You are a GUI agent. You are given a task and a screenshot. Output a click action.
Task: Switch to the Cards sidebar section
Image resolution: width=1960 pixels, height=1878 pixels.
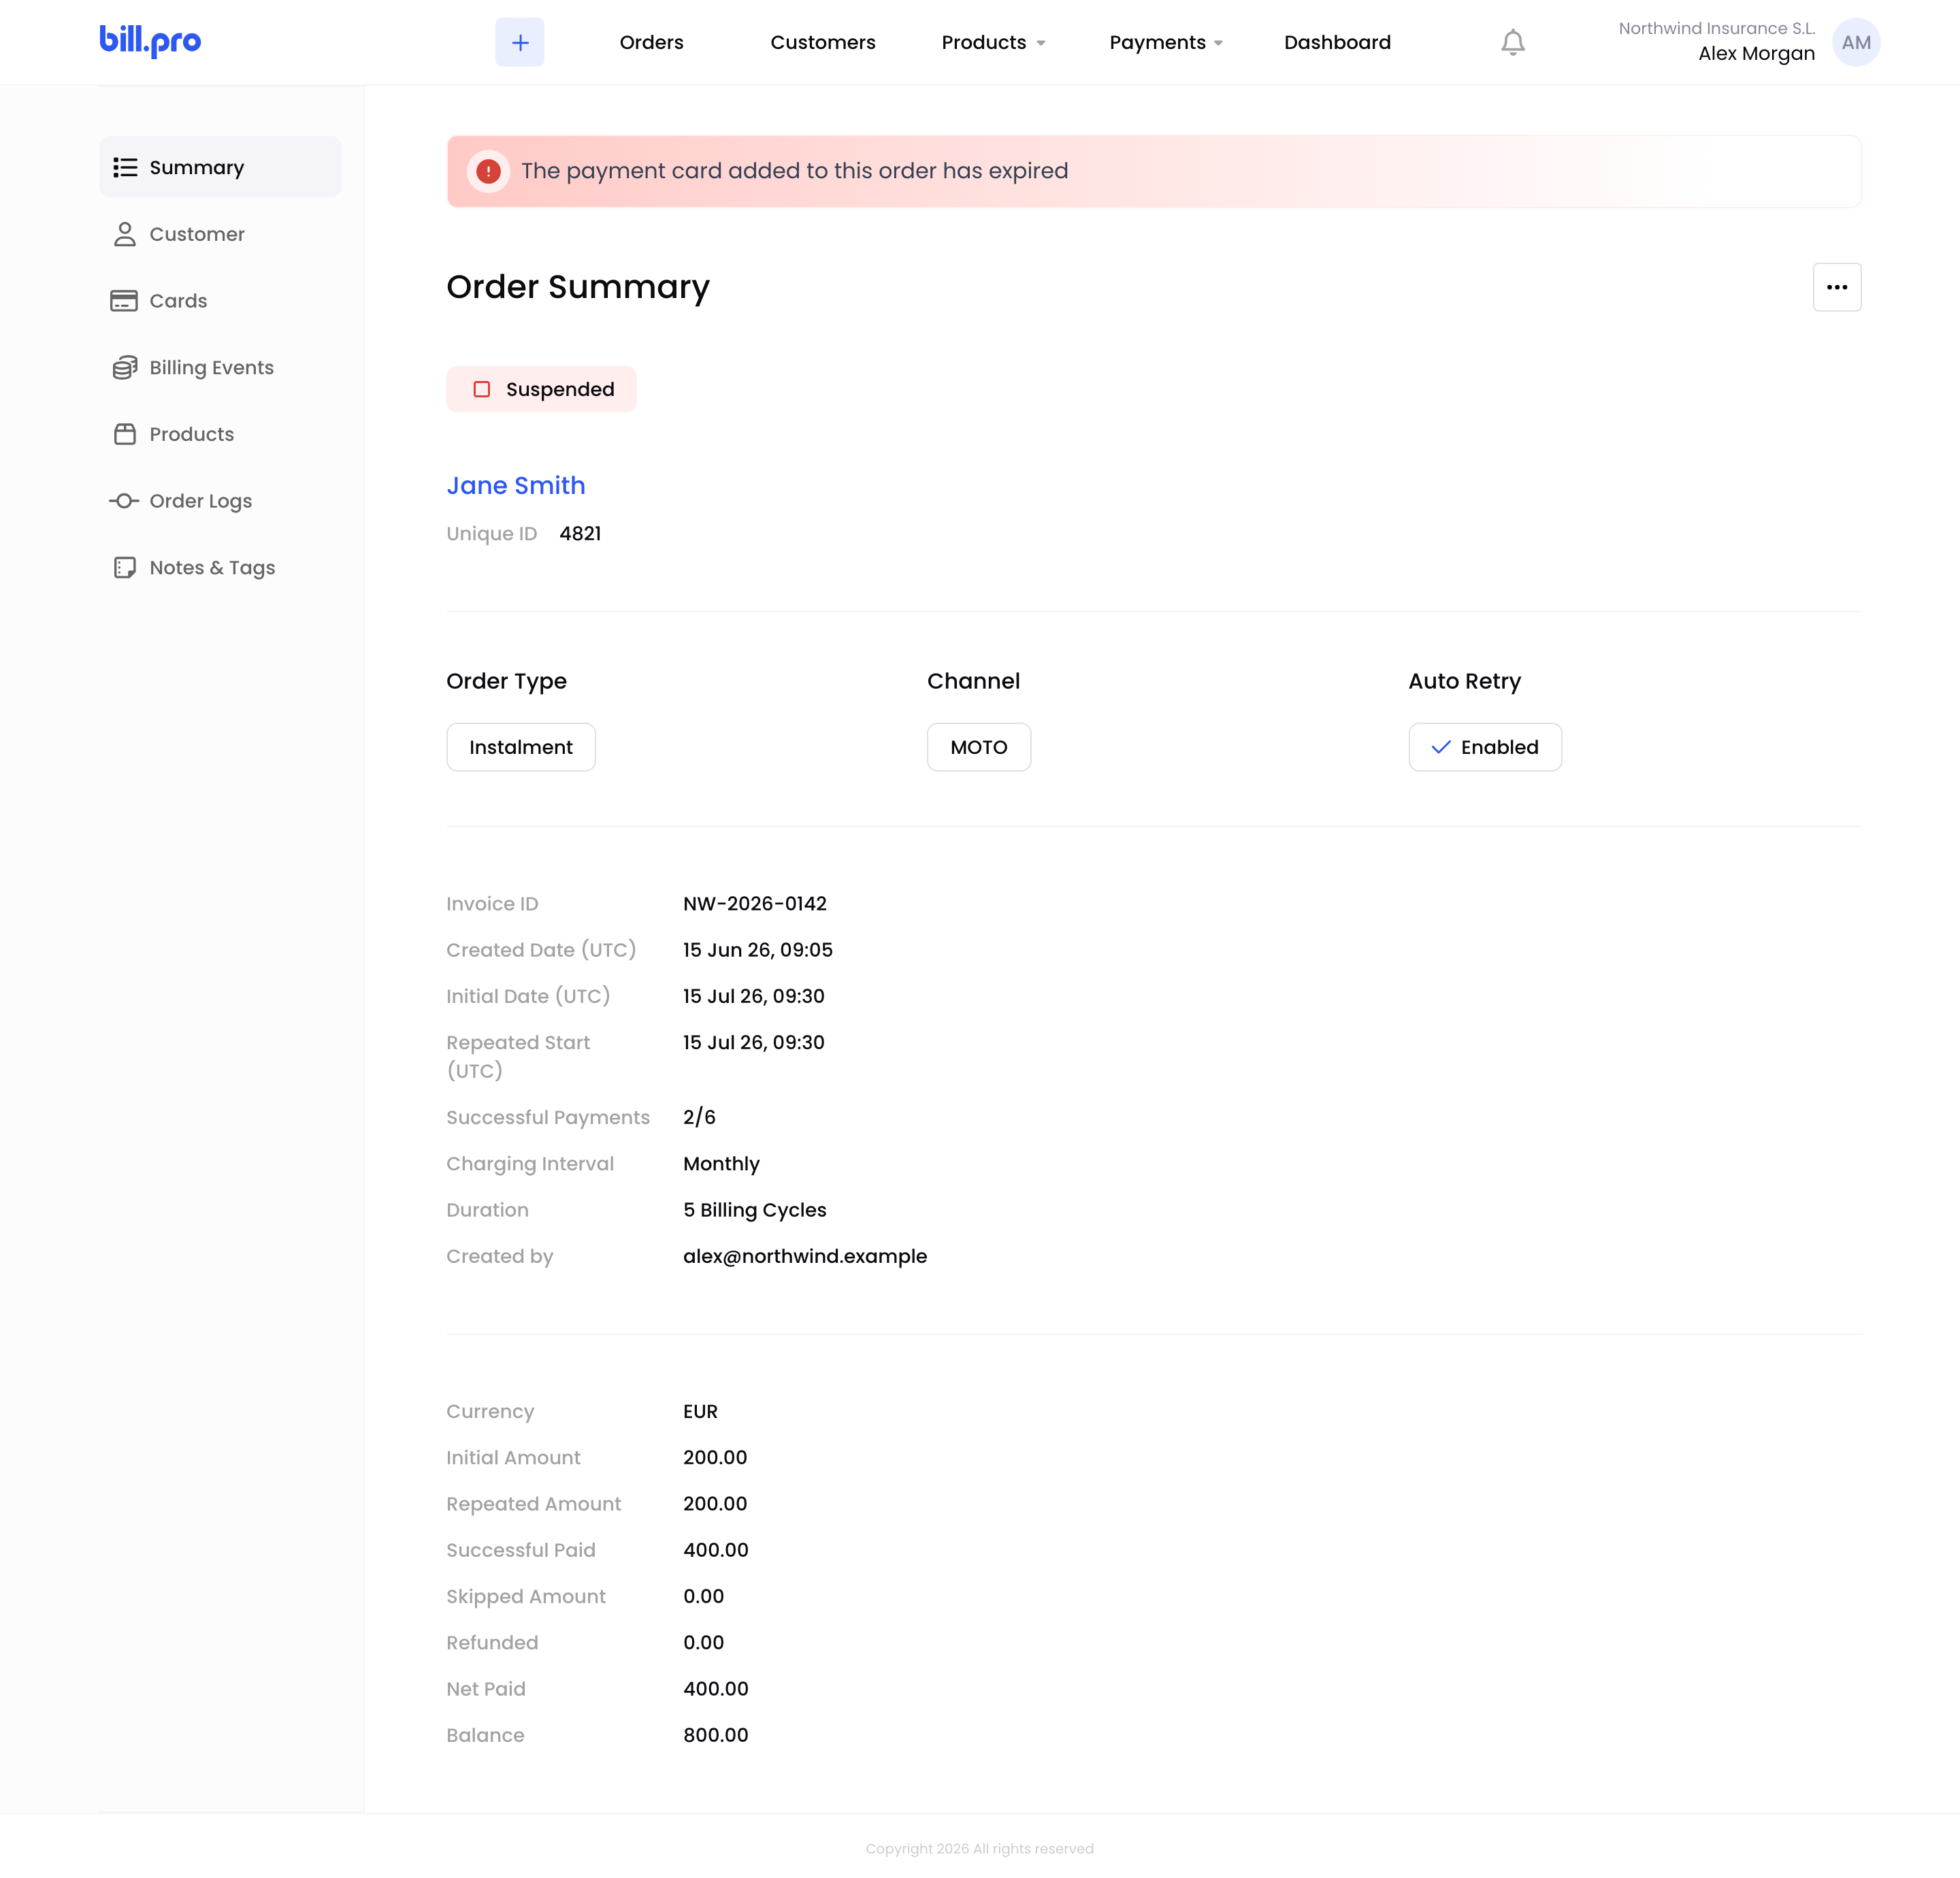pos(220,301)
